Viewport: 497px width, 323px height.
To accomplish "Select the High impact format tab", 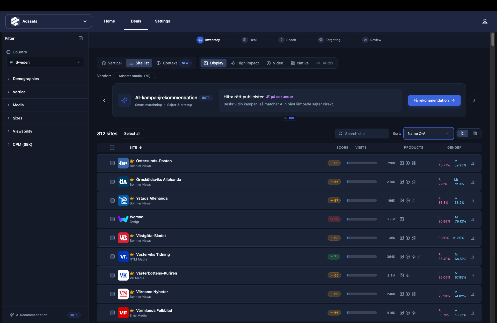I will 245,63.
